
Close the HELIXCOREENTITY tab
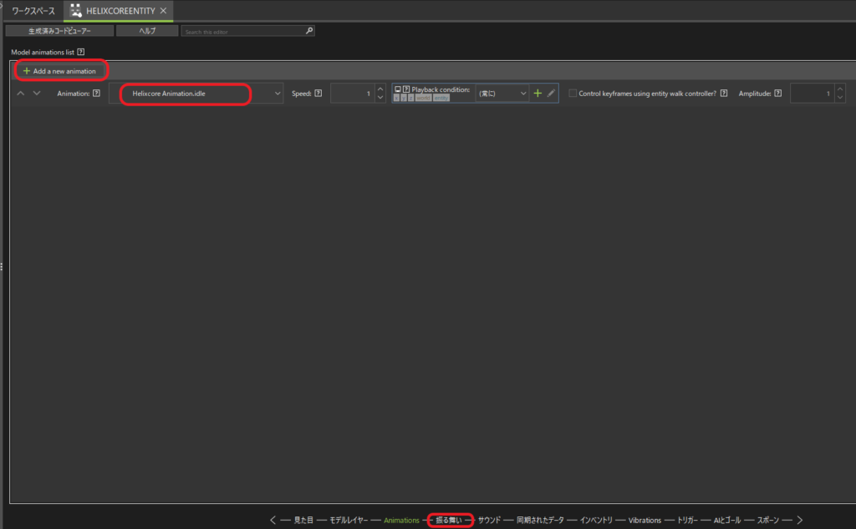(x=164, y=11)
